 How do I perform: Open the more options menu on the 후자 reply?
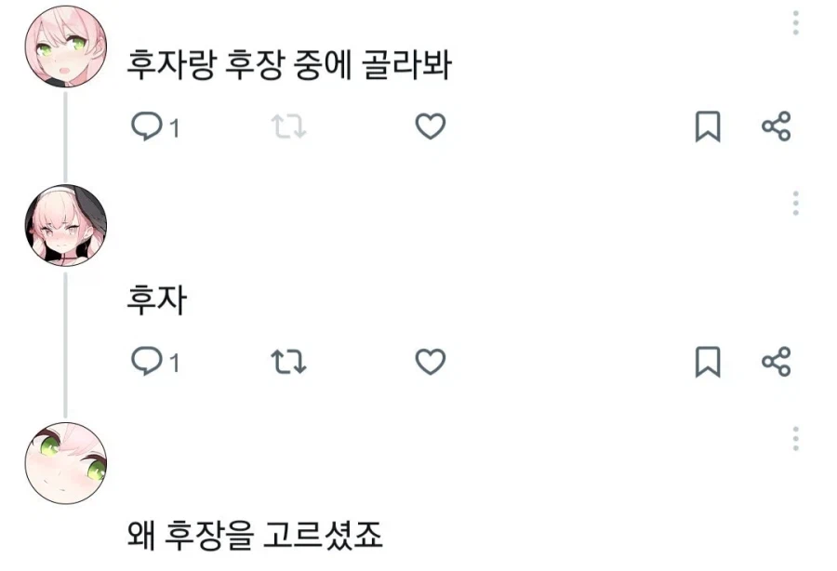pyautogui.click(x=795, y=201)
